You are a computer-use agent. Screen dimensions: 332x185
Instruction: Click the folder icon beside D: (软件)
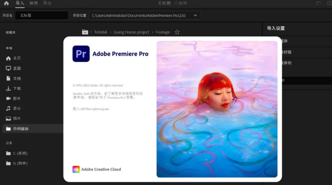coord(8,163)
